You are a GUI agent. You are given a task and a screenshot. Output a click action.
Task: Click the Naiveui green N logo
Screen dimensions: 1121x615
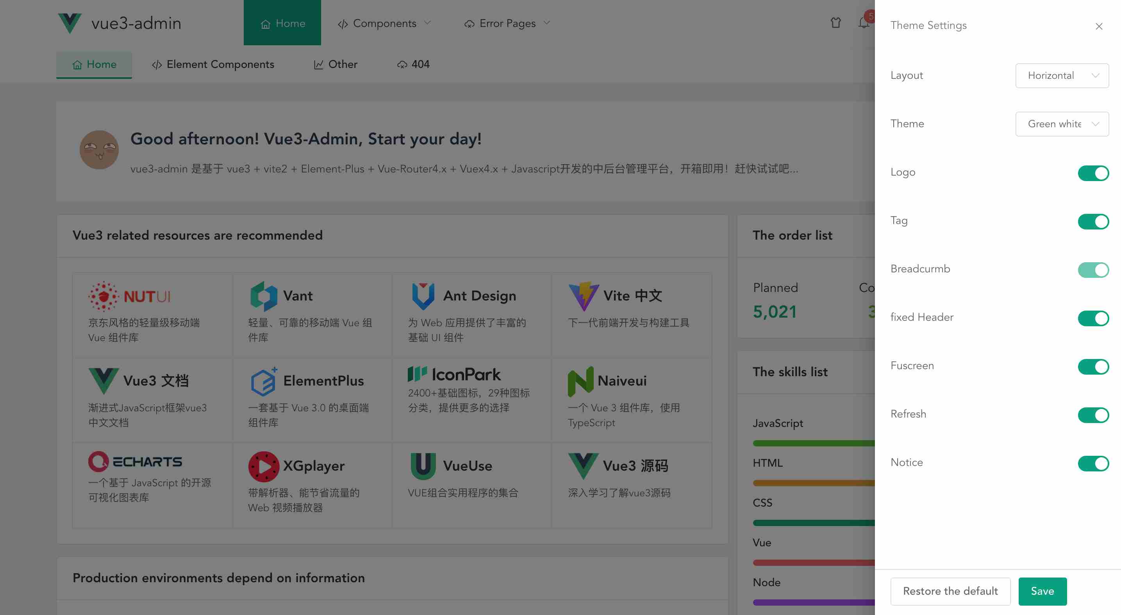(x=580, y=381)
